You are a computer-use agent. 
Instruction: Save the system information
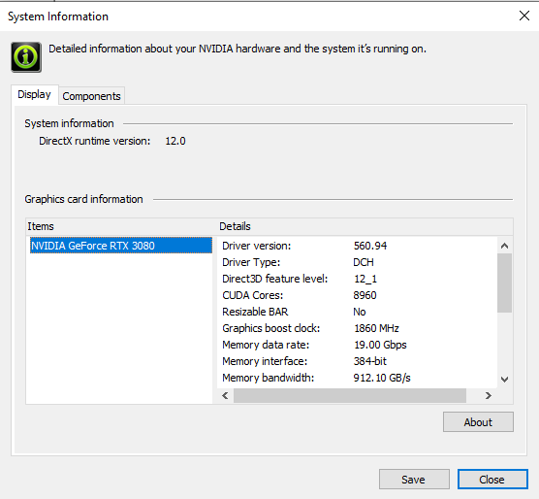click(414, 479)
